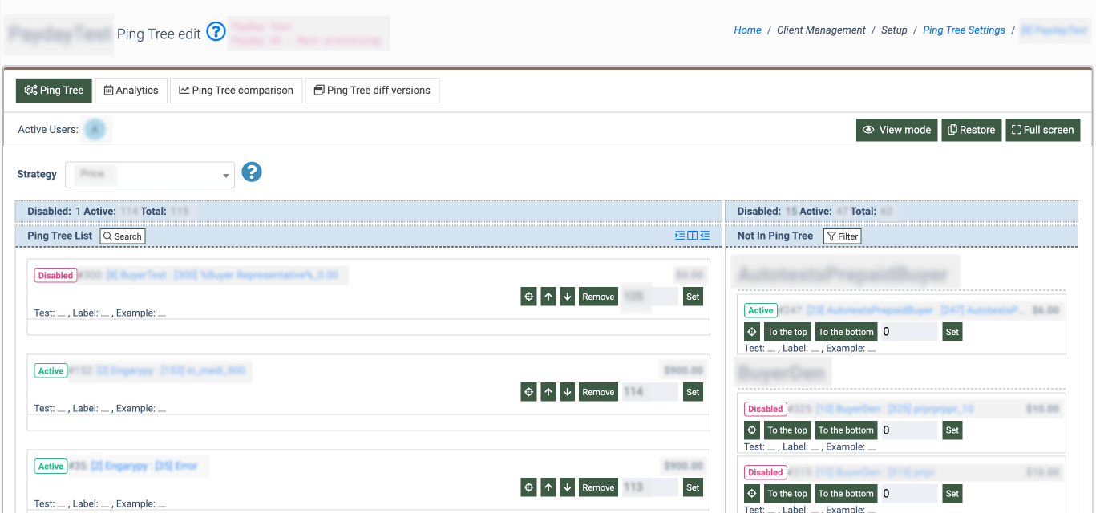Open the Ping Tree comparison tab

click(x=236, y=91)
